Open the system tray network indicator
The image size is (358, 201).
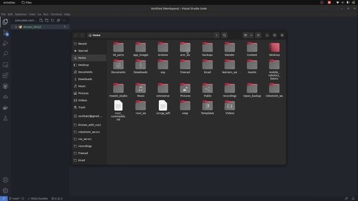(337, 2)
